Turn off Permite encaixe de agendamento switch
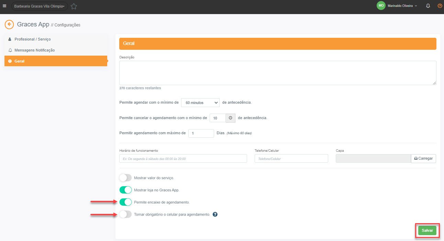444x241 pixels. pos(125,202)
